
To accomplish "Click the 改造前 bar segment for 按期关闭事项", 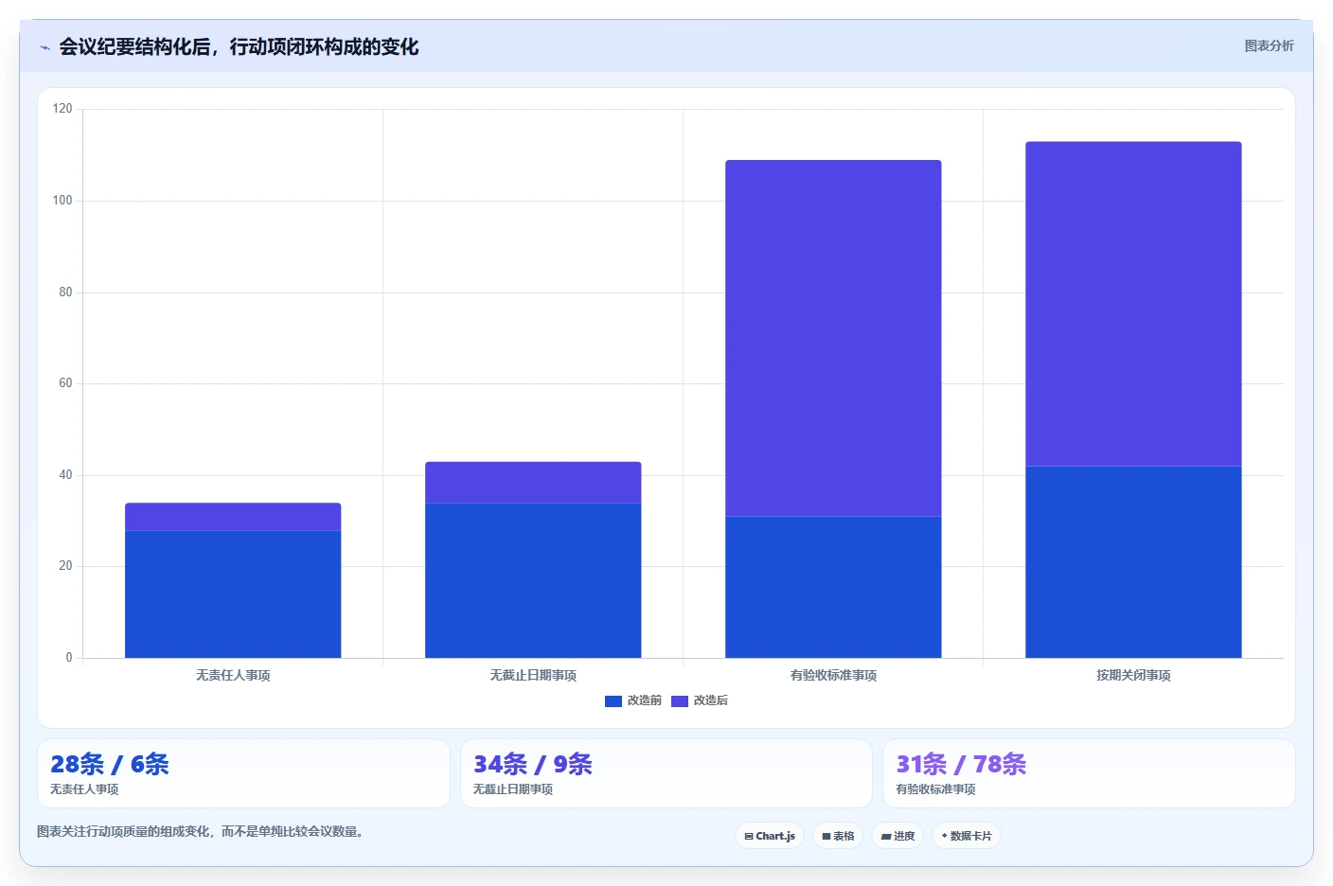I will pyautogui.click(x=1133, y=562).
